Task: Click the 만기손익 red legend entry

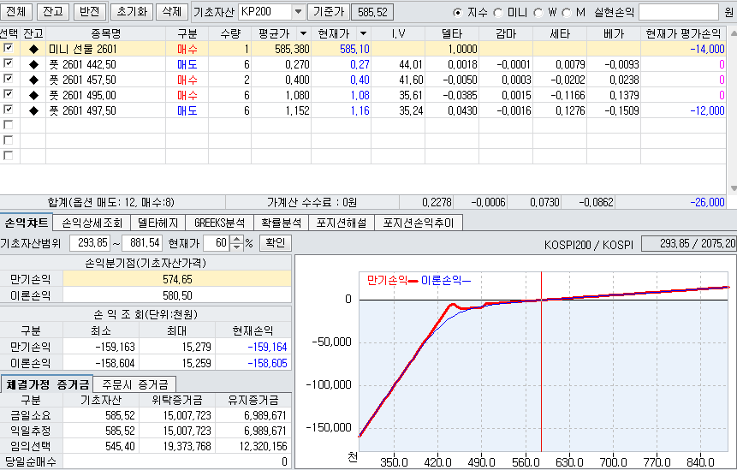Action: (392, 281)
